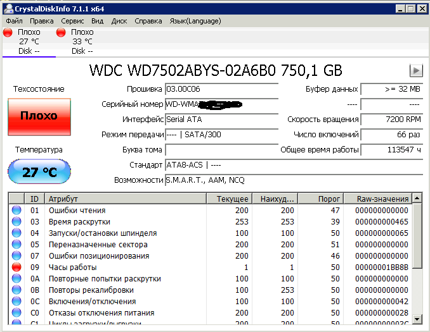The height and width of the screenshot is (332, 430).
Task: Open the Вид menu
Action: coord(98,21)
